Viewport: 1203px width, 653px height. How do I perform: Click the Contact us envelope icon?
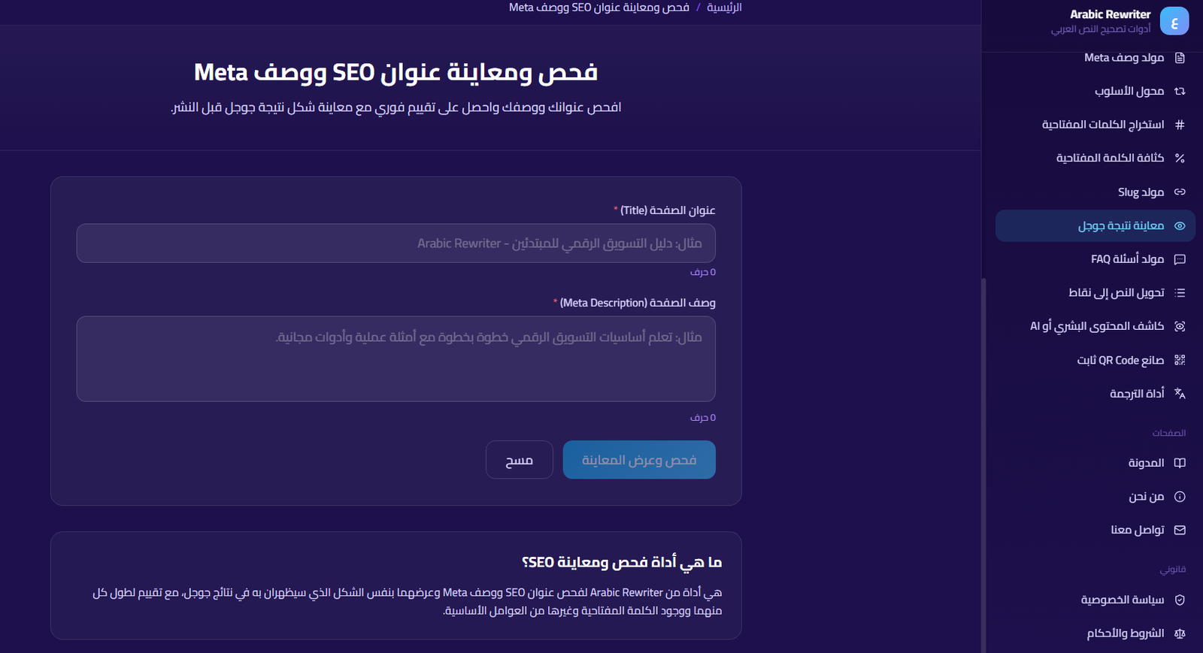point(1180,530)
